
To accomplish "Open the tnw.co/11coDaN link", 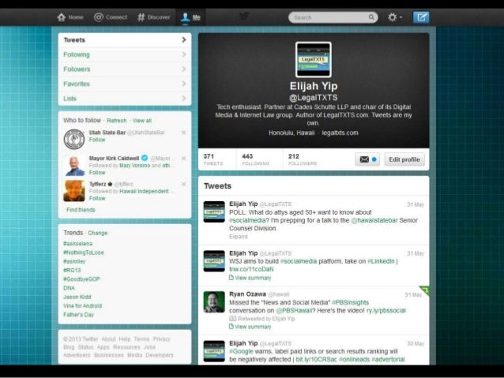I will tap(251, 269).
